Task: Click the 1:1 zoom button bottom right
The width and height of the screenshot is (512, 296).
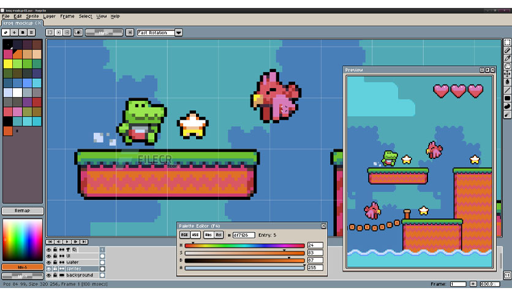Action: click(507, 275)
